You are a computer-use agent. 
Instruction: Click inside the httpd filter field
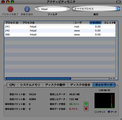coord(52,9)
